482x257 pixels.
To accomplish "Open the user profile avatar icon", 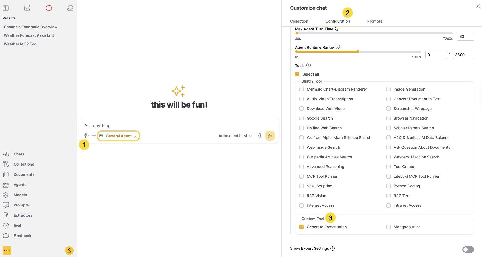I will [x=69, y=251].
